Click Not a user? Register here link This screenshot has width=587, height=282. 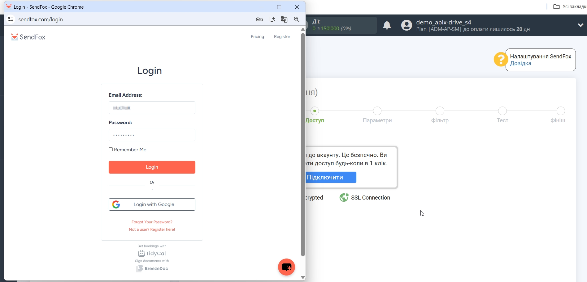point(152,229)
